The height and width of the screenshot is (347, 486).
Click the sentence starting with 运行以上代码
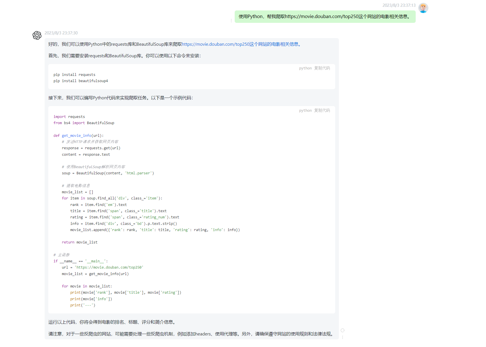[113, 322]
